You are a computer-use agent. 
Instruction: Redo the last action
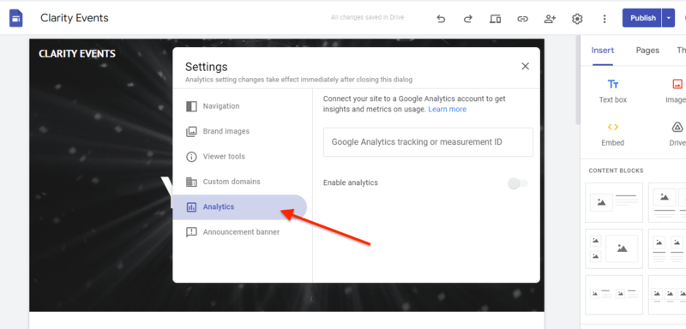click(468, 19)
